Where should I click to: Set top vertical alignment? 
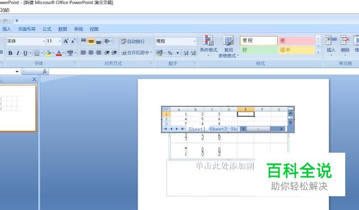[83, 41]
